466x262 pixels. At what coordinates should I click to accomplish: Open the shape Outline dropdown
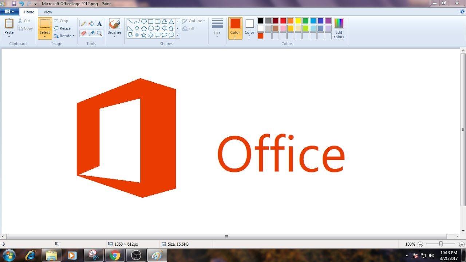pos(194,21)
